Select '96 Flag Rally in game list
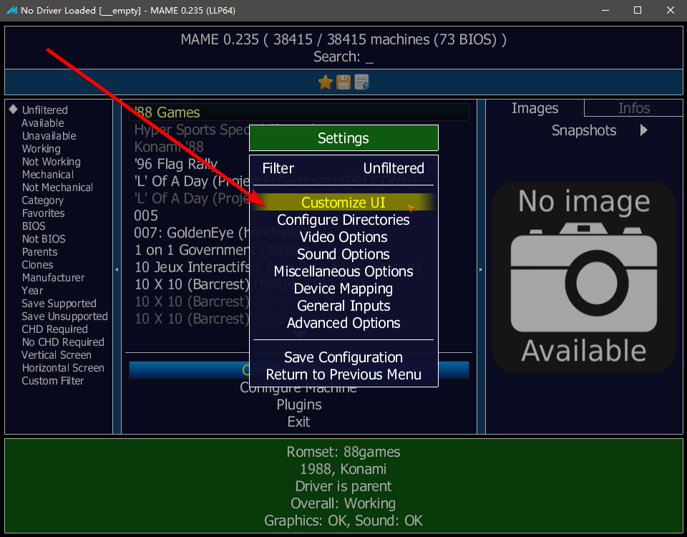The width and height of the screenshot is (687, 537). pos(176,164)
